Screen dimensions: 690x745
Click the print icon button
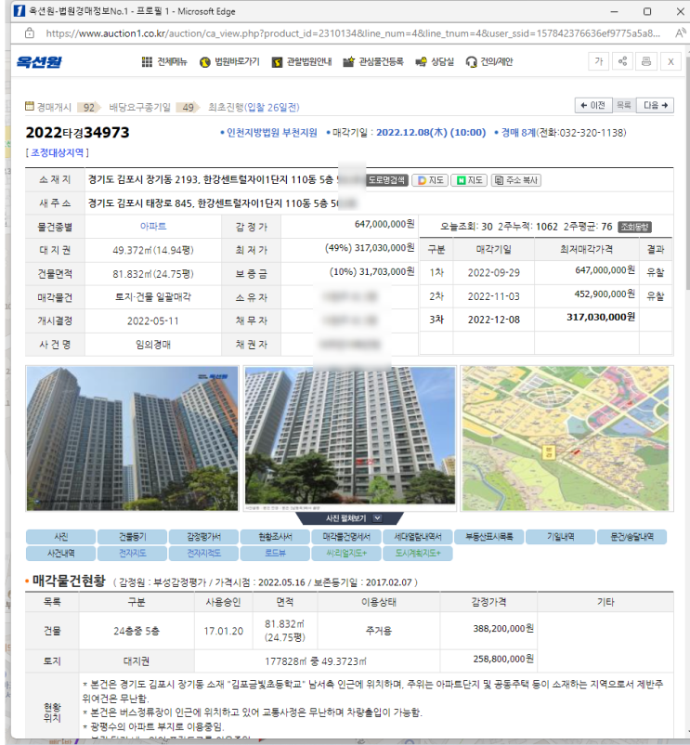tap(646, 61)
